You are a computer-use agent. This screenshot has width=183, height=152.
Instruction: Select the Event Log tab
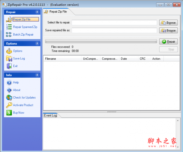coord(51,115)
